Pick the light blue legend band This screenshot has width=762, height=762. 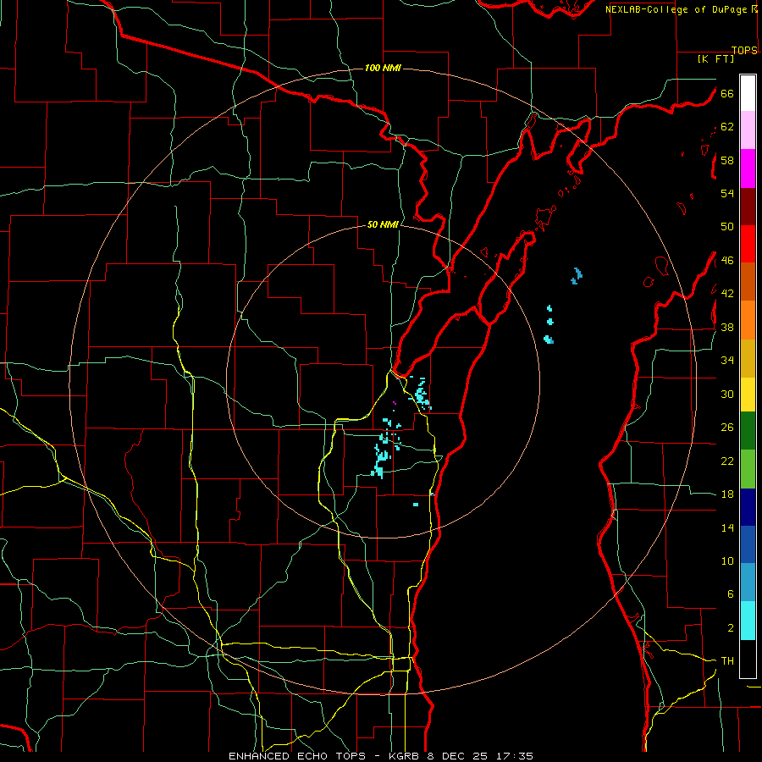tap(748, 583)
